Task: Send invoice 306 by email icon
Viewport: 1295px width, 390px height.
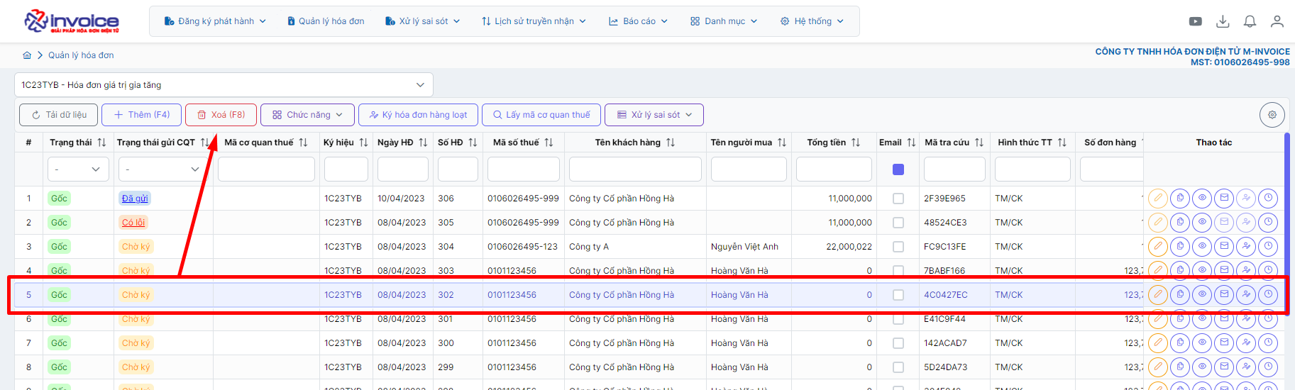Action: 1224,199
